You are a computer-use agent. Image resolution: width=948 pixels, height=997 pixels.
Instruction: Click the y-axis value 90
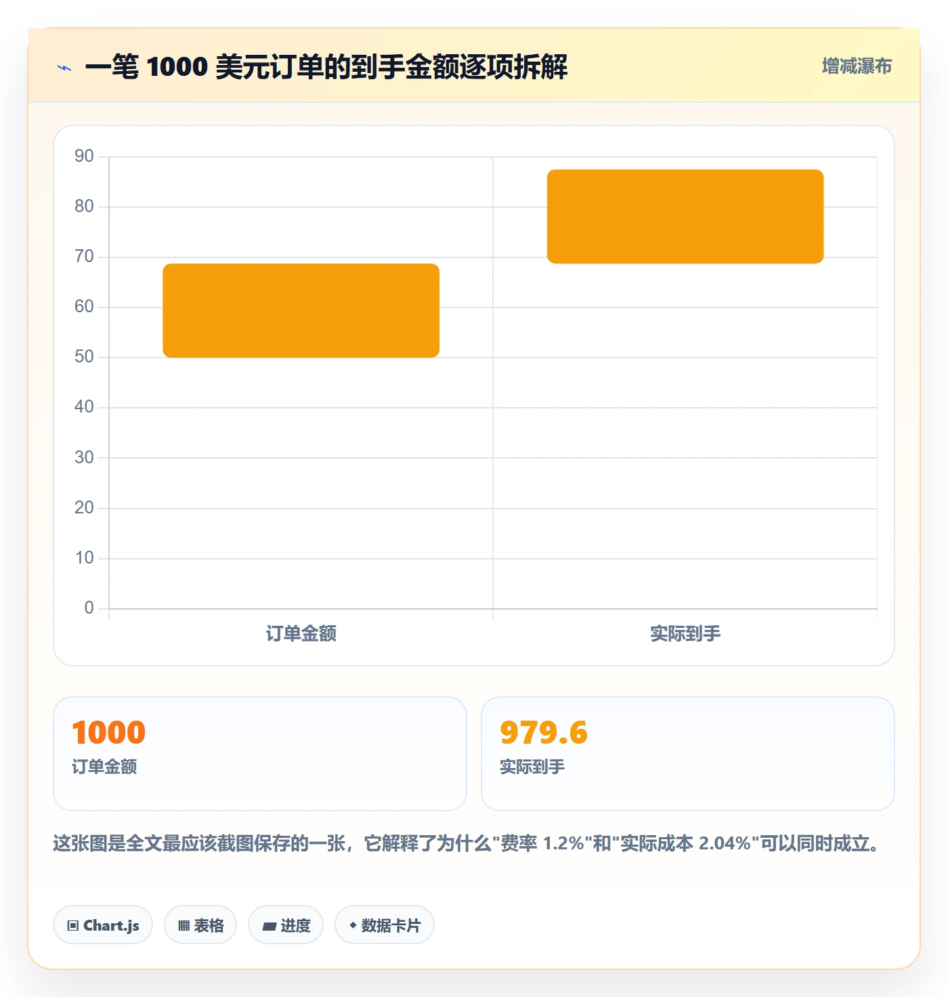[84, 156]
